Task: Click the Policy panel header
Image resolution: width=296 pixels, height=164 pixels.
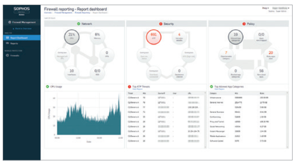Action: point(248,24)
